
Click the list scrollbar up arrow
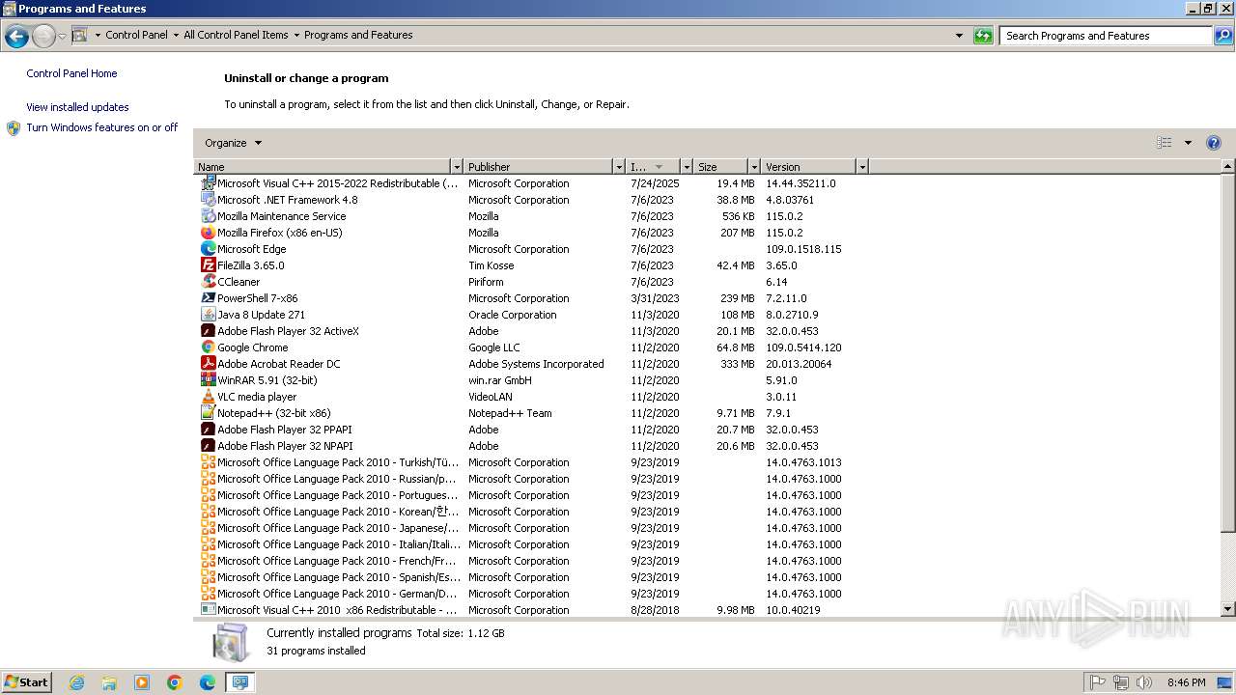(1228, 167)
